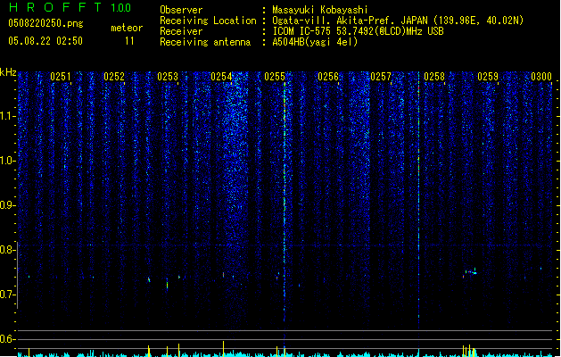This screenshot has width=561, height=357.
Task: Click the Receiving antenna field label
Action: point(205,42)
